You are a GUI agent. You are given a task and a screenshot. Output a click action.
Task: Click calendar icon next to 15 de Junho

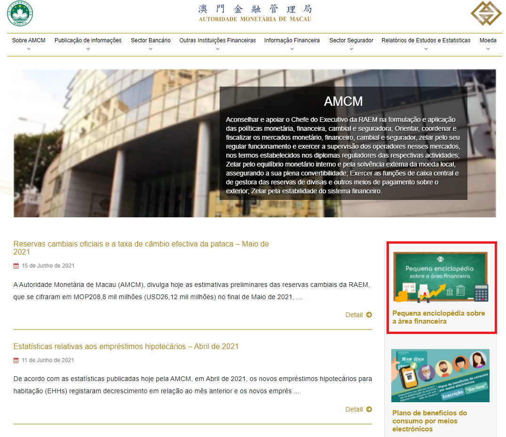(16, 266)
